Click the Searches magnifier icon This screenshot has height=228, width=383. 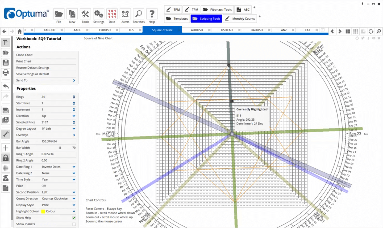[x=139, y=14]
